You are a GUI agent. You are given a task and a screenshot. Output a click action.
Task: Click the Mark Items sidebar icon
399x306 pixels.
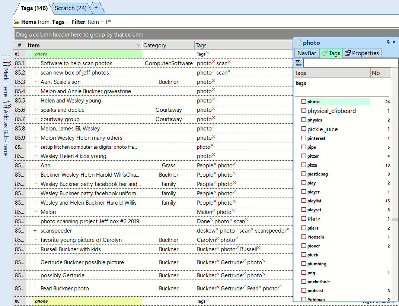click(x=6, y=64)
